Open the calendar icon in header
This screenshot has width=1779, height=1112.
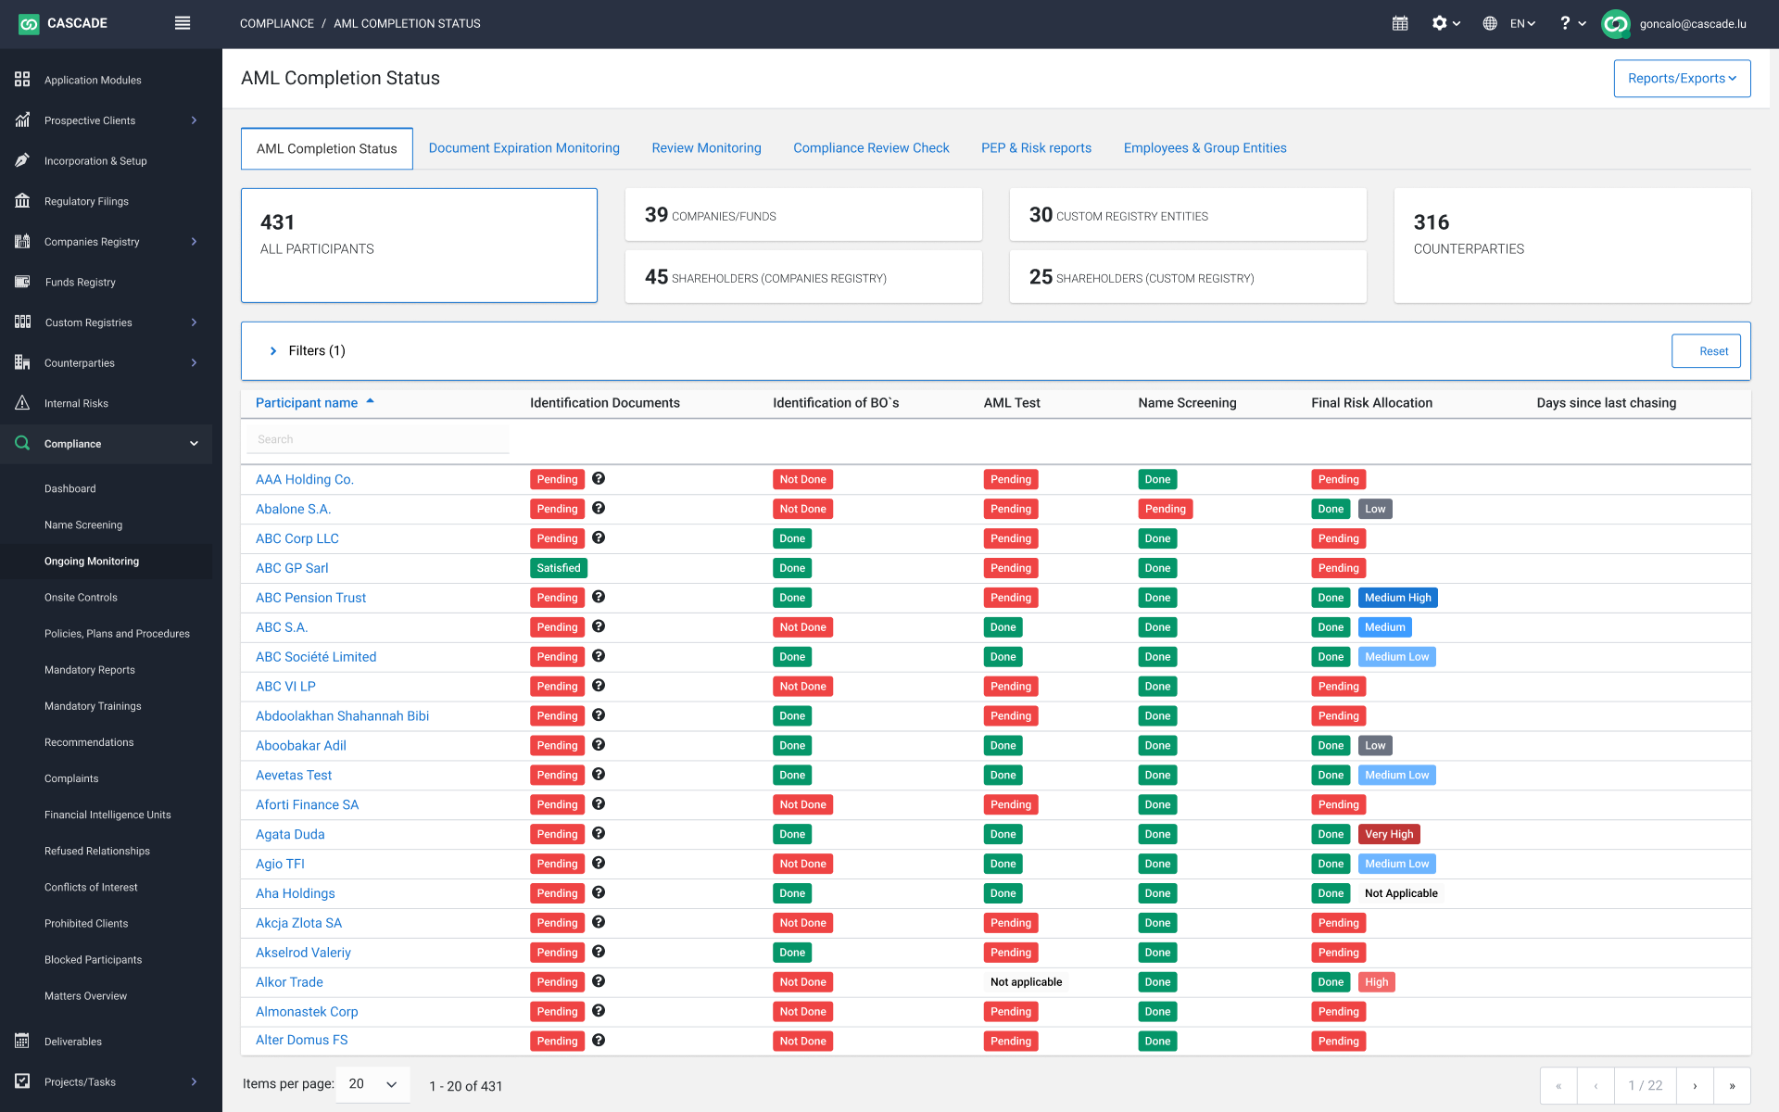point(1400,23)
